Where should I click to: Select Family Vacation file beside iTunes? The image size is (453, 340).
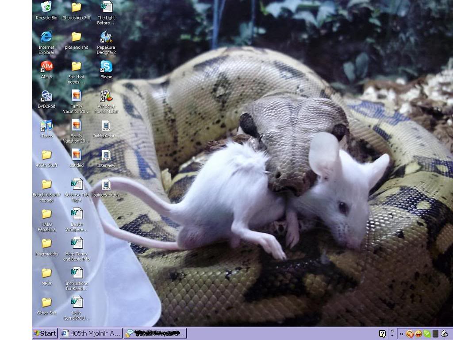tap(76, 131)
